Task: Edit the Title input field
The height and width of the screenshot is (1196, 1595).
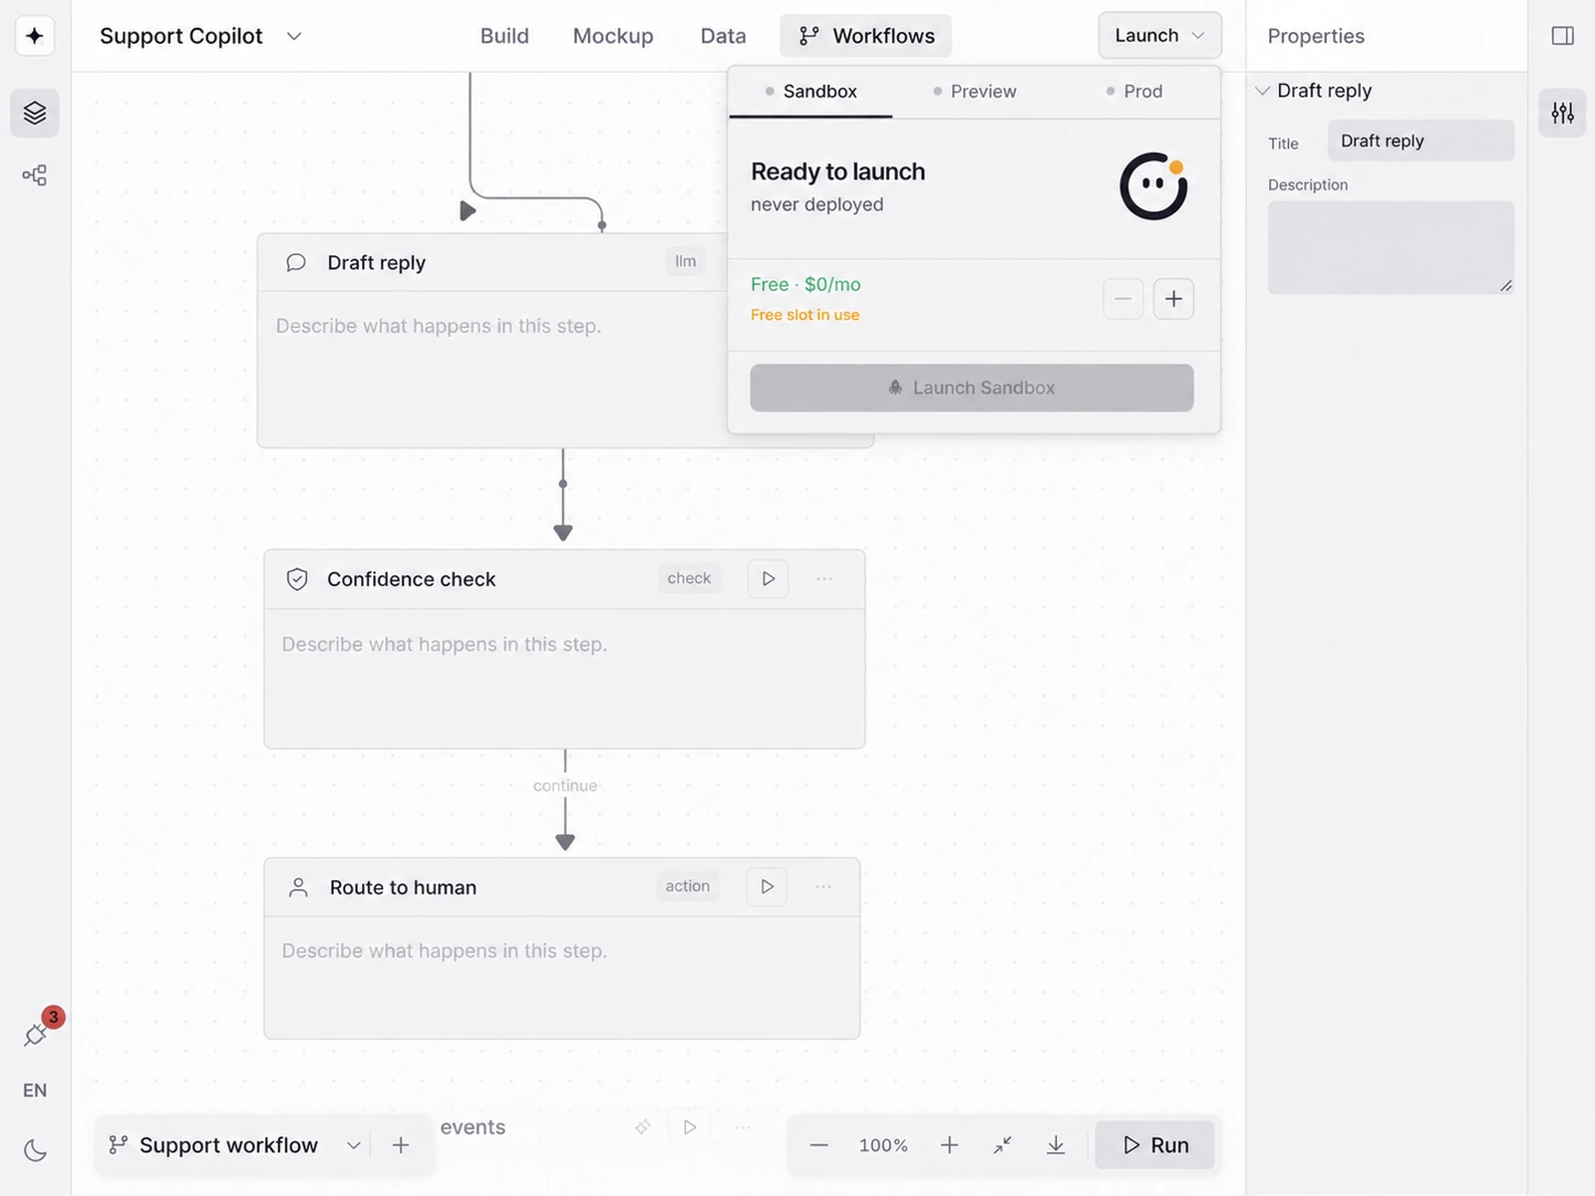Action: point(1421,141)
